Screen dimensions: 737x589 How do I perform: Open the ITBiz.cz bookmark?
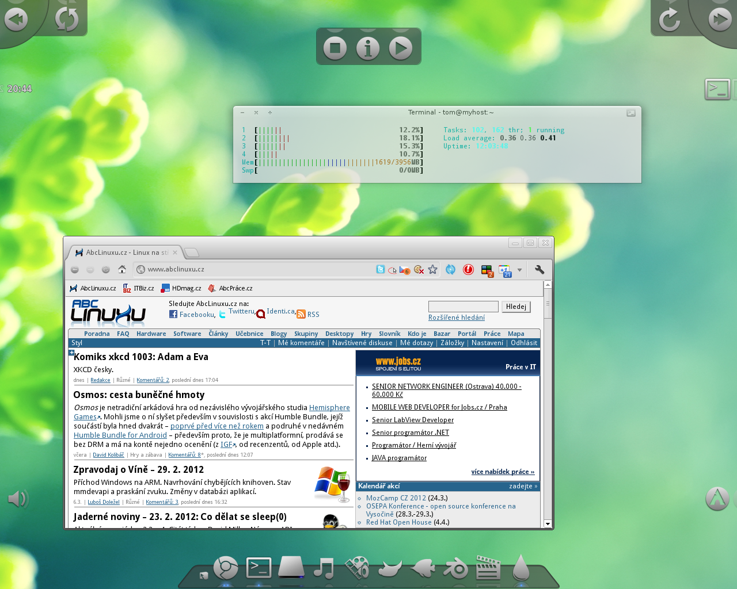(x=139, y=288)
